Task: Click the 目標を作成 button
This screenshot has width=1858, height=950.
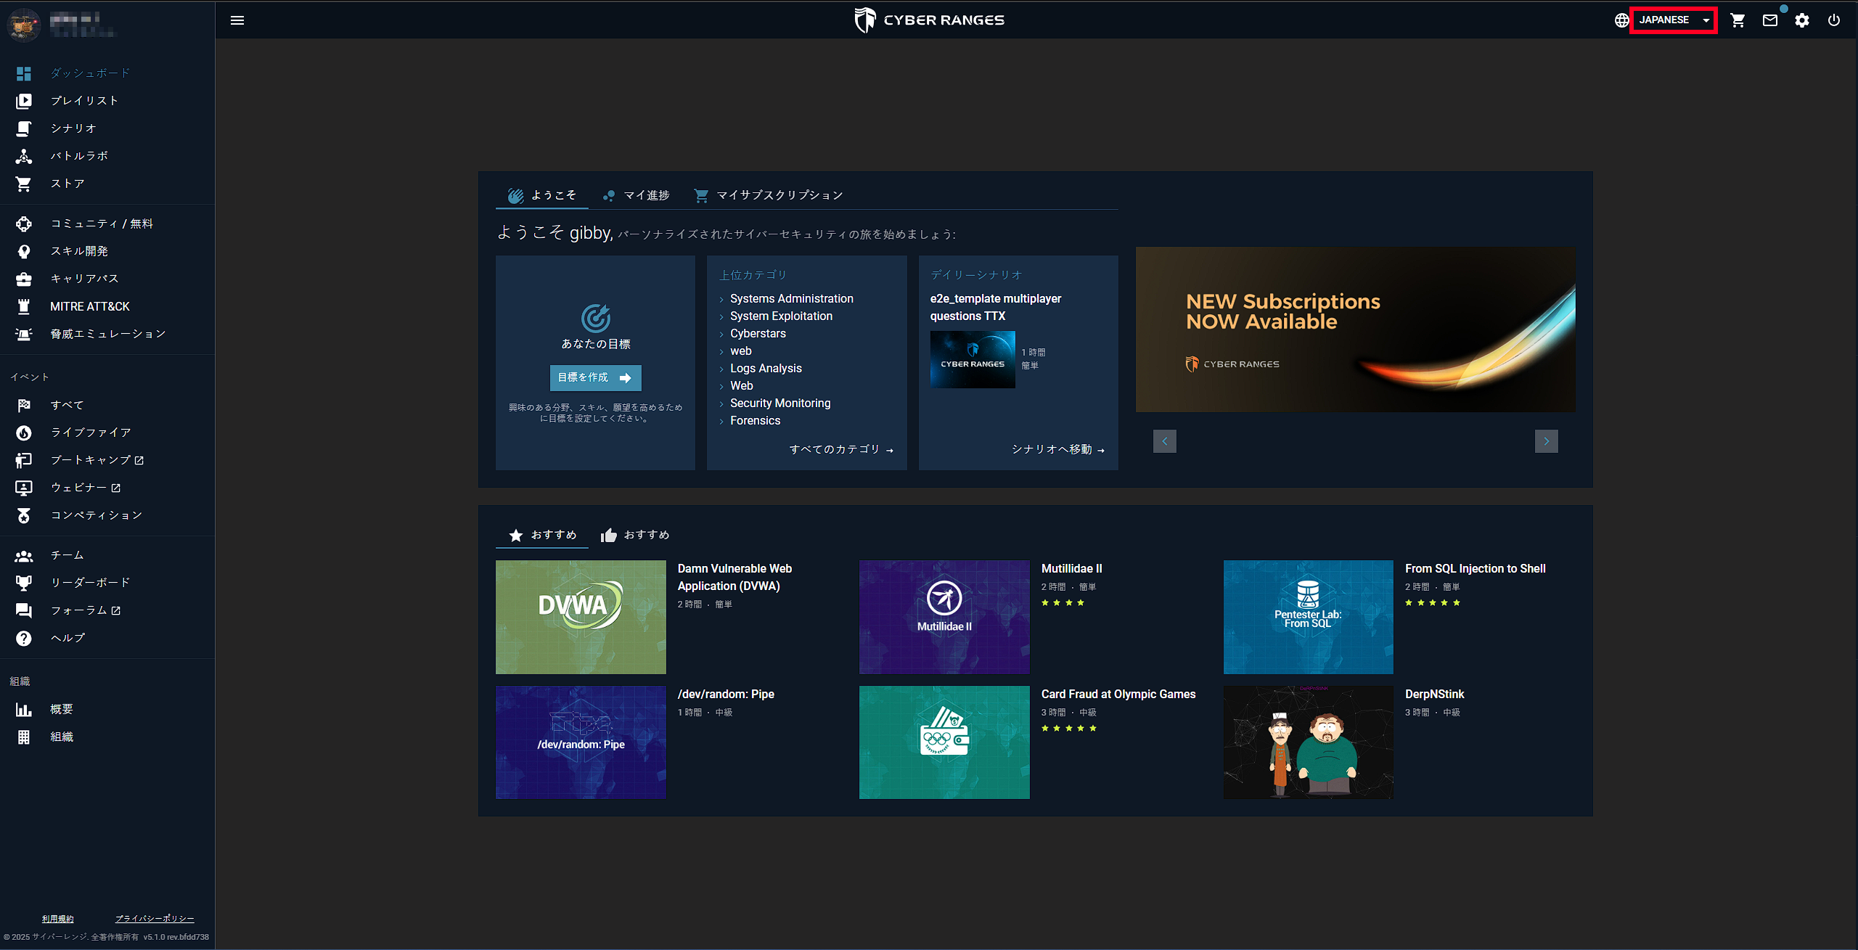Action: pyautogui.click(x=595, y=377)
